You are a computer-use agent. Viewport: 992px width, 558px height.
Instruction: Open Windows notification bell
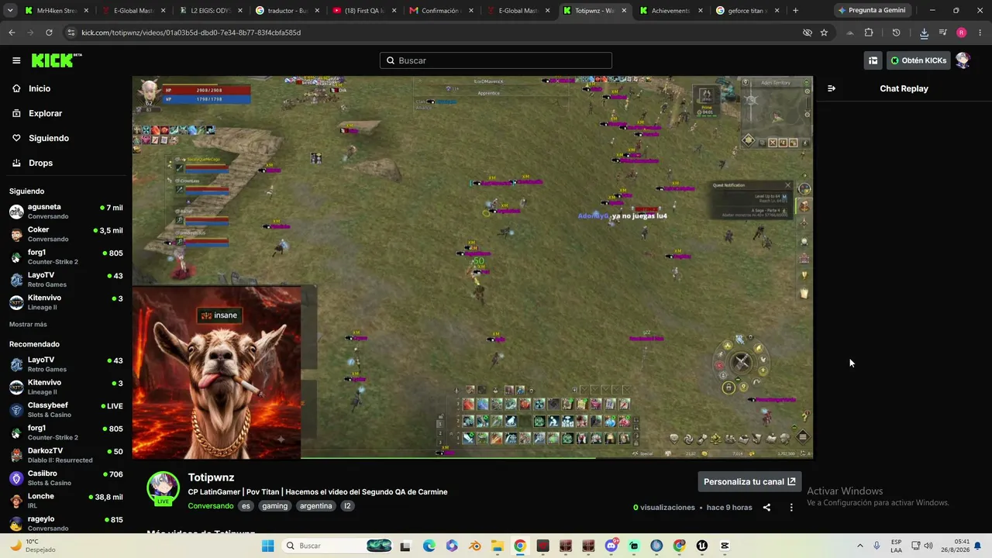[x=979, y=546]
